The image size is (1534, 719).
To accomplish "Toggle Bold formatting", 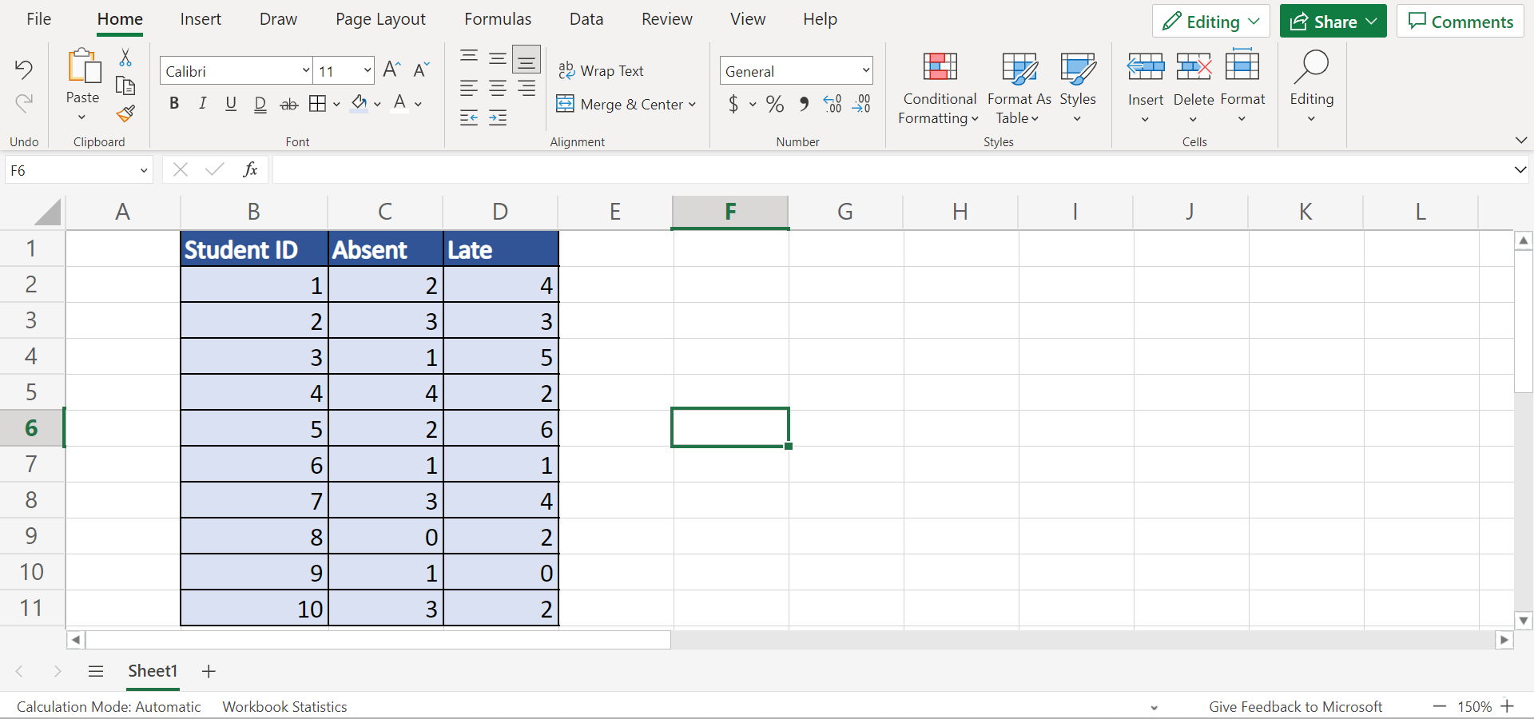I will pyautogui.click(x=174, y=104).
